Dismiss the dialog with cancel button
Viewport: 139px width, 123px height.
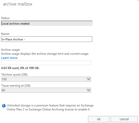pos(124,119)
